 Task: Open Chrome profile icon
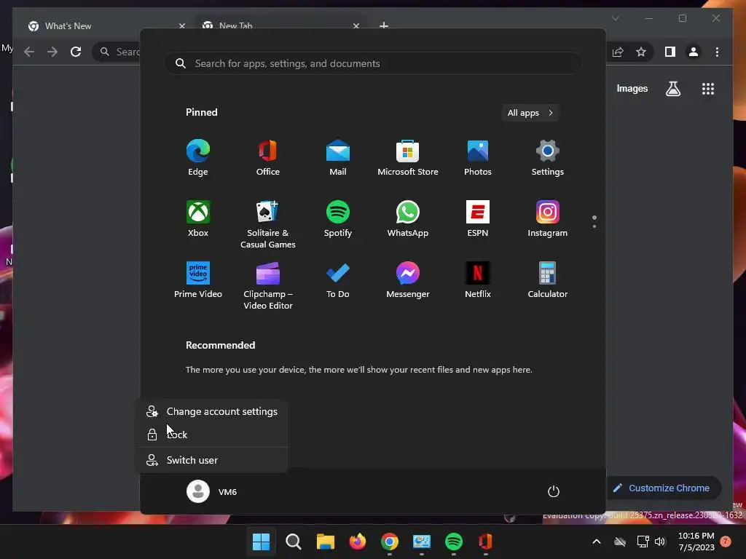point(694,52)
